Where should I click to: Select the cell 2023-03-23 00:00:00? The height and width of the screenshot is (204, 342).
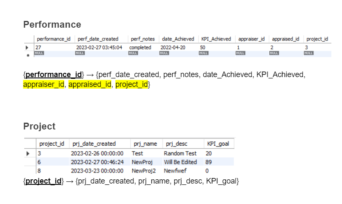(100, 171)
